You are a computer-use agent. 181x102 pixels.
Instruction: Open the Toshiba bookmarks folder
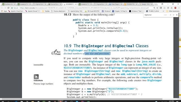pos(46,11)
